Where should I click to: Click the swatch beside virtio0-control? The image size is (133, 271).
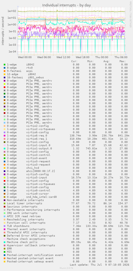coord(5,191)
